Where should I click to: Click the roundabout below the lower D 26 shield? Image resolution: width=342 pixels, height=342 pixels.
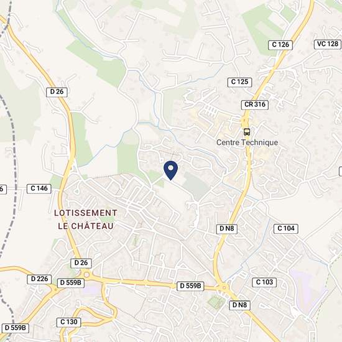(x=86, y=274)
